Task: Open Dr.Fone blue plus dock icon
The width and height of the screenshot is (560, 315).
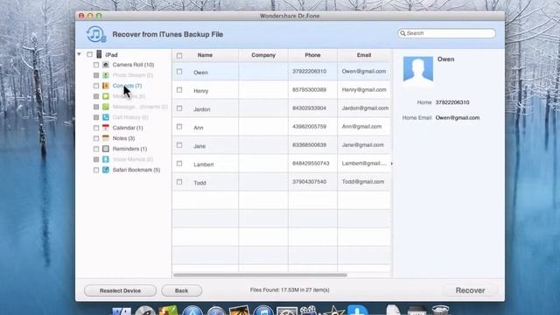Action: (358, 311)
